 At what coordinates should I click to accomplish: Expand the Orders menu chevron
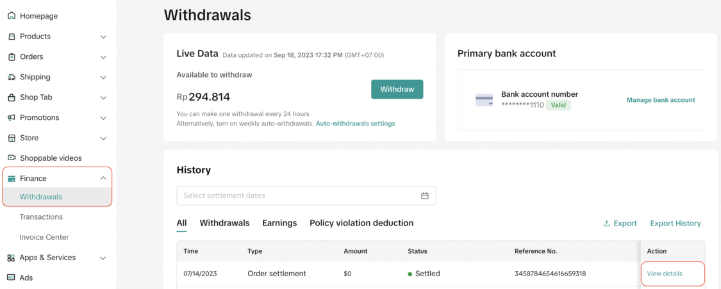[103, 57]
